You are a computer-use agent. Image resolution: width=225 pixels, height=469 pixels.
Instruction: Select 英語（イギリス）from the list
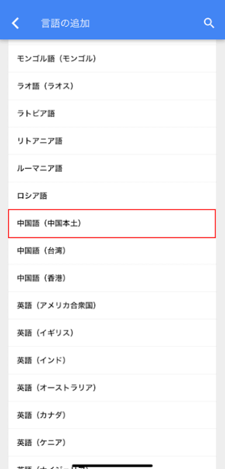click(x=112, y=333)
